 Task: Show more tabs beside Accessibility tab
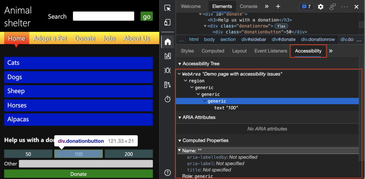click(x=331, y=51)
